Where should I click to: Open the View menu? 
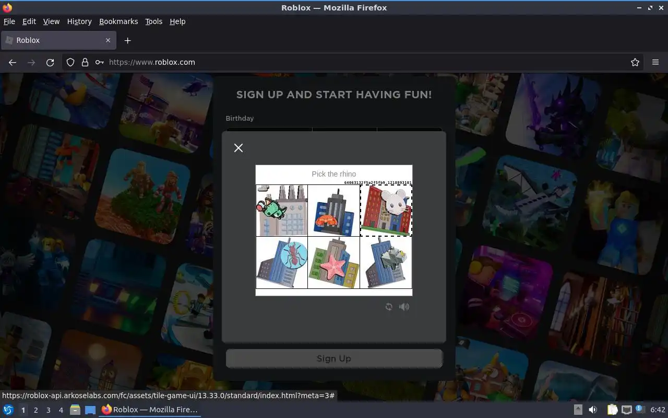tap(51, 21)
